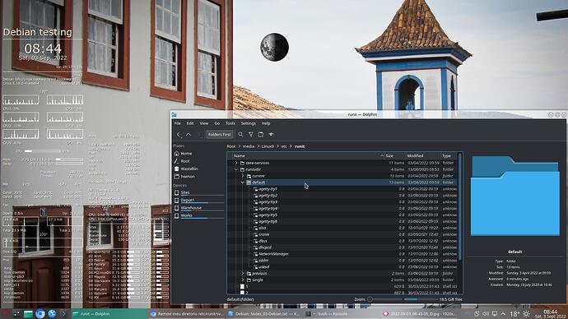Image resolution: width=568 pixels, height=319 pixels.
Task: Expand the previous folder
Action: click(x=243, y=274)
